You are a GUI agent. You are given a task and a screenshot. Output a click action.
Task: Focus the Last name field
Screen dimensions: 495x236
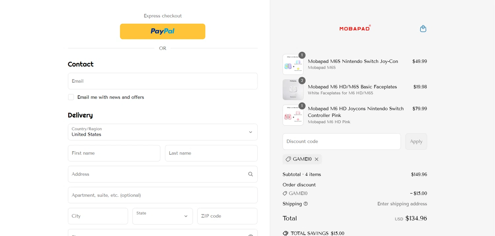point(211,153)
